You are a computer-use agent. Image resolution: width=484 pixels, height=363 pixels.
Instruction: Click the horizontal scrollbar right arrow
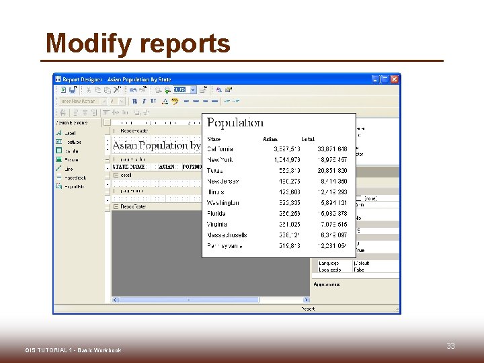tap(307, 300)
